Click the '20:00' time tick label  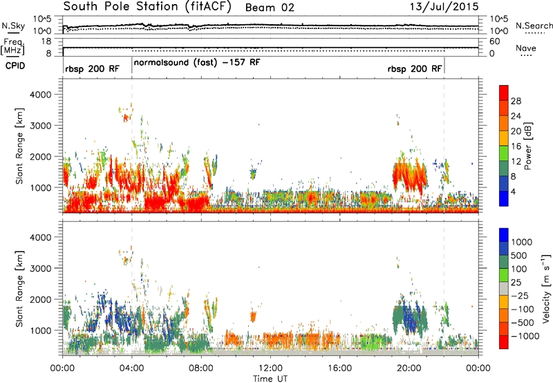409,368
